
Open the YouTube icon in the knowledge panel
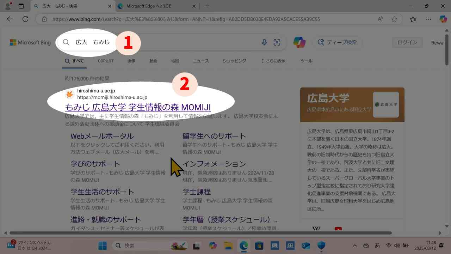coord(338,229)
